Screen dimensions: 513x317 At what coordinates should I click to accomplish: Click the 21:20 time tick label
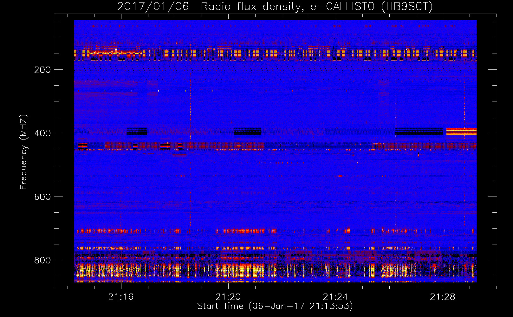pyautogui.click(x=228, y=297)
